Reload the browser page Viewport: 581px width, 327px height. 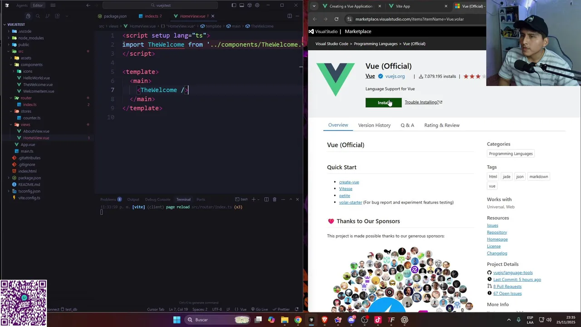point(336,19)
